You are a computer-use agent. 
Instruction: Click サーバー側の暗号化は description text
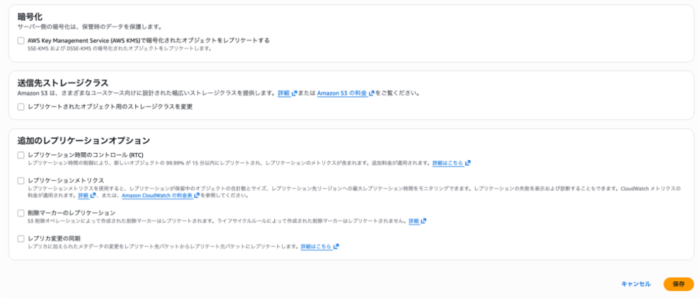[x=90, y=27]
